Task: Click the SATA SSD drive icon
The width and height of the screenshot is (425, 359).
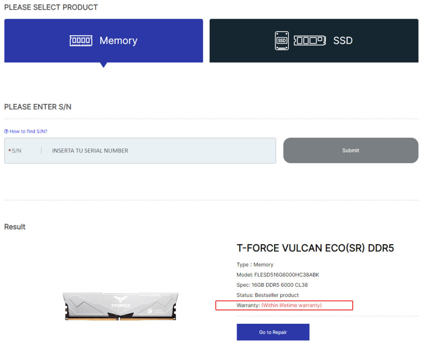Action: click(x=282, y=41)
